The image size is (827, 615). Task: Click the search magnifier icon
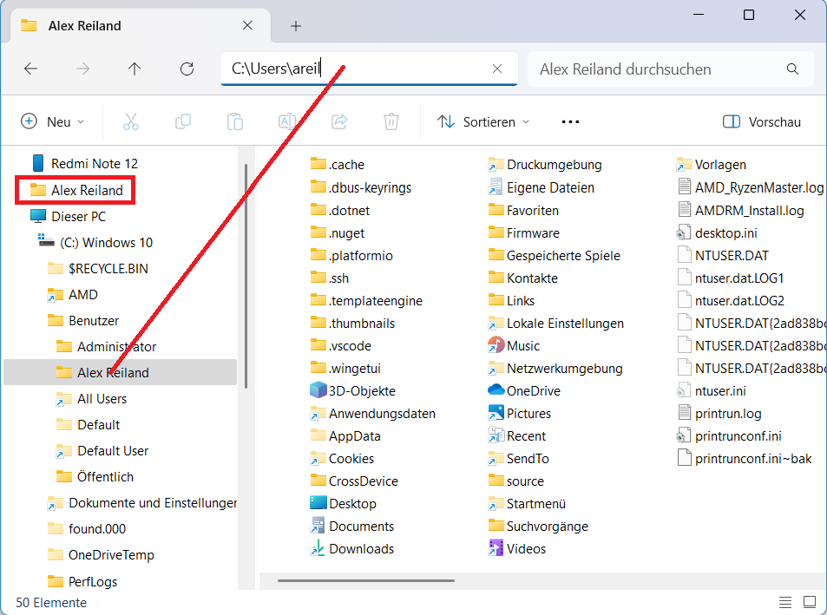tap(792, 69)
